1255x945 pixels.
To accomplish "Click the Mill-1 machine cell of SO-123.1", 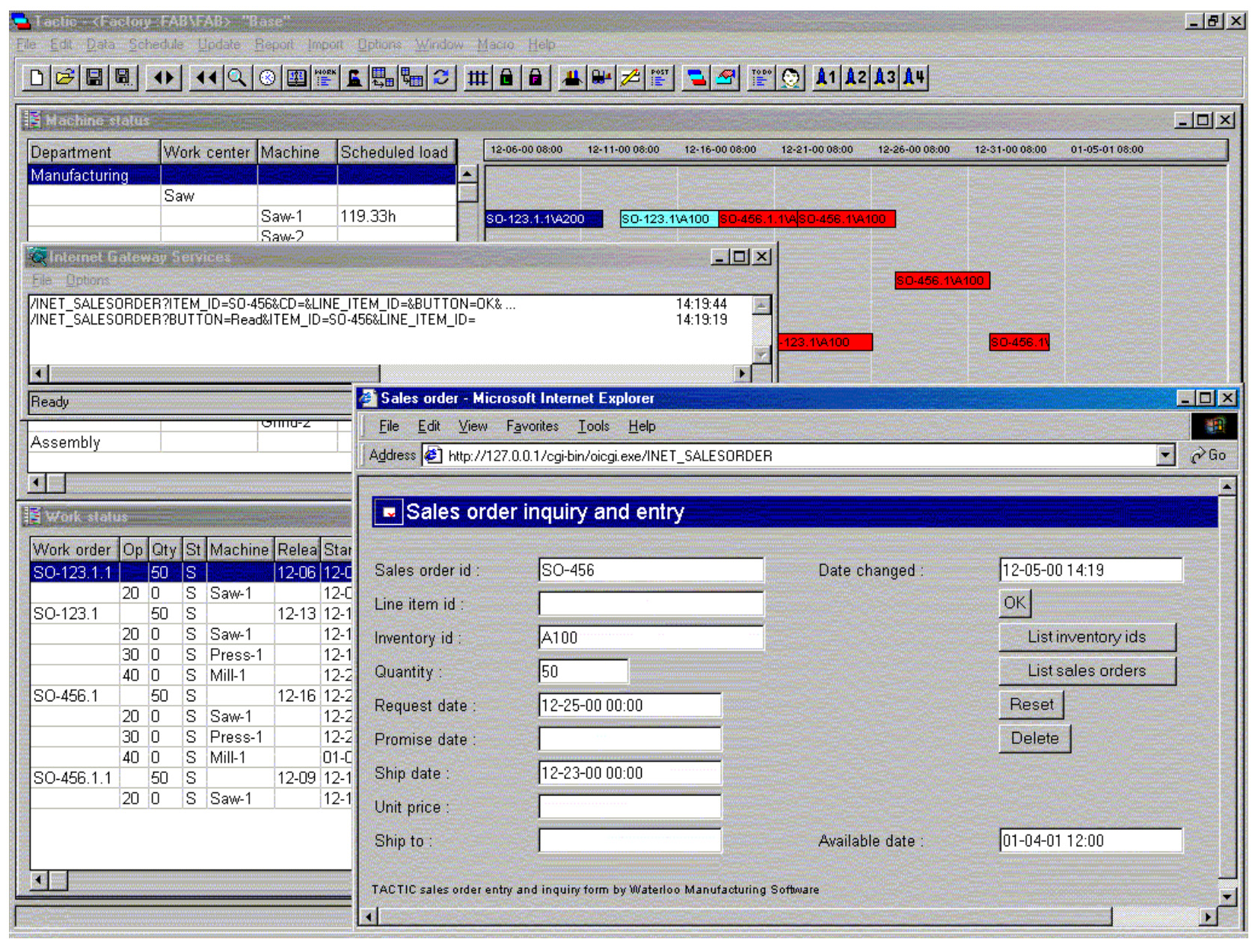I will 240,675.
